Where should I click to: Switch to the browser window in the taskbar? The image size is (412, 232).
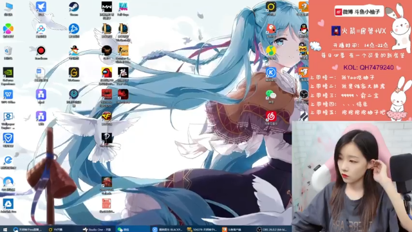pyautogui.click(x=28, y=229)
